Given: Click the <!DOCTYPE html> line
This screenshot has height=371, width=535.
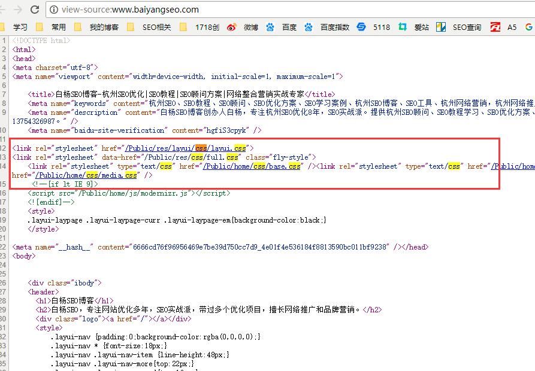Looking at the screenshot, I should click(x=41, y=41).
